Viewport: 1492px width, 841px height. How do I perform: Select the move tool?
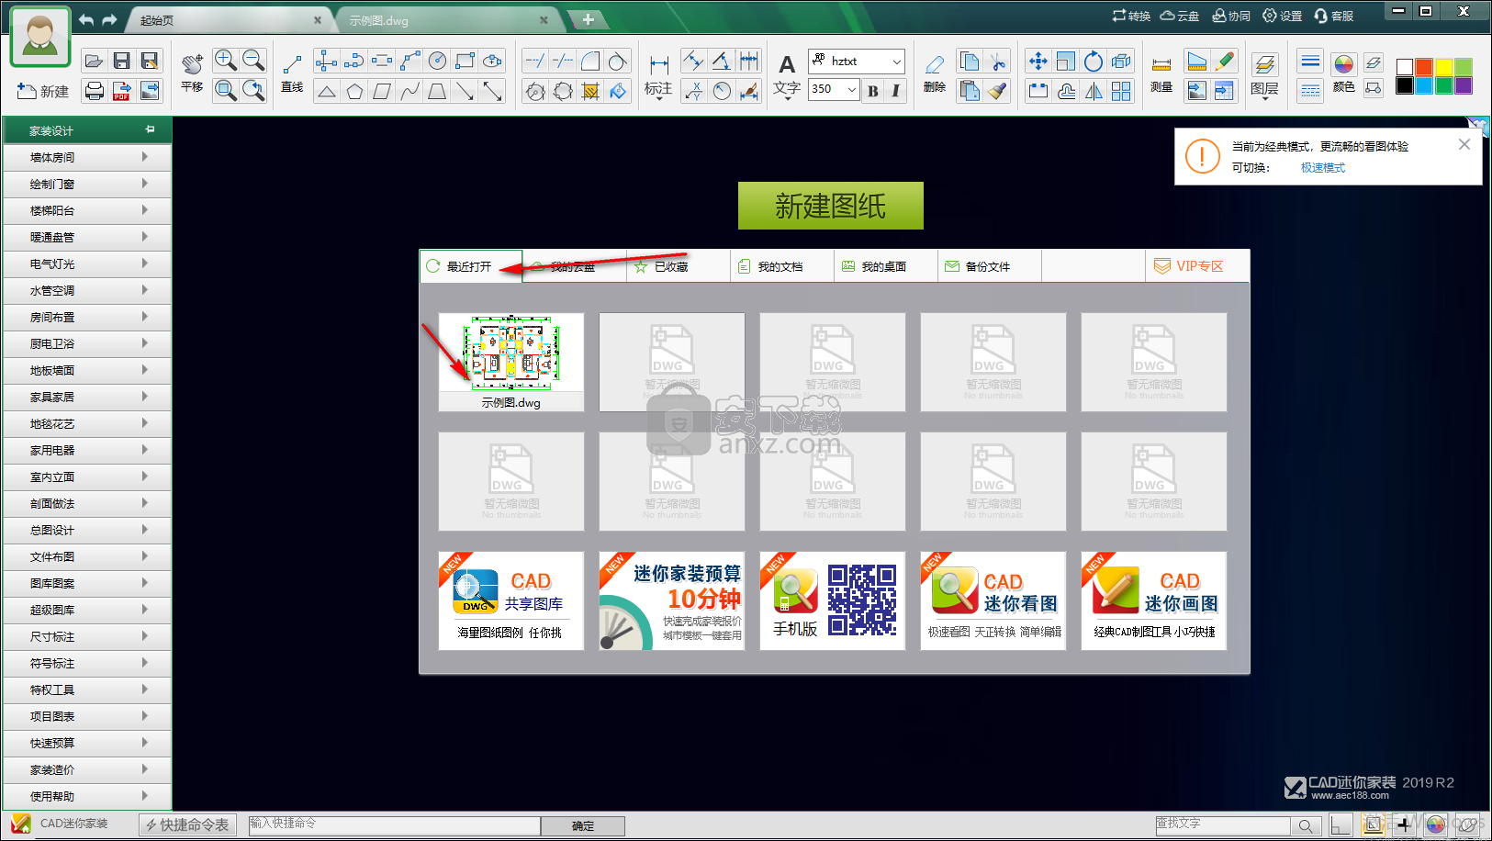(x=1038, y=62)
